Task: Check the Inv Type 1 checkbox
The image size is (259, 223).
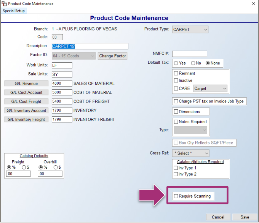Action: [176, 168]
